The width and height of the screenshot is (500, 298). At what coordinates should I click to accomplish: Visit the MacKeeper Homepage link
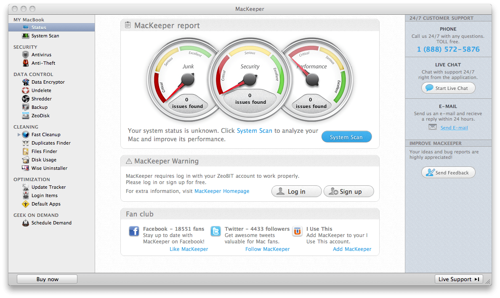[x=222, y=191]
